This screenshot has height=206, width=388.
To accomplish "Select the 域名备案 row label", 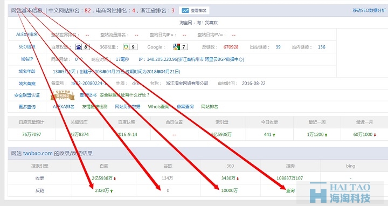I will (x=27, y=84).
